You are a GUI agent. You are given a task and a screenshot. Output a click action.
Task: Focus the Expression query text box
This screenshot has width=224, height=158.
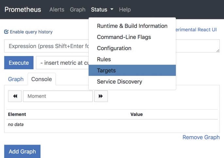coord(46,46)
